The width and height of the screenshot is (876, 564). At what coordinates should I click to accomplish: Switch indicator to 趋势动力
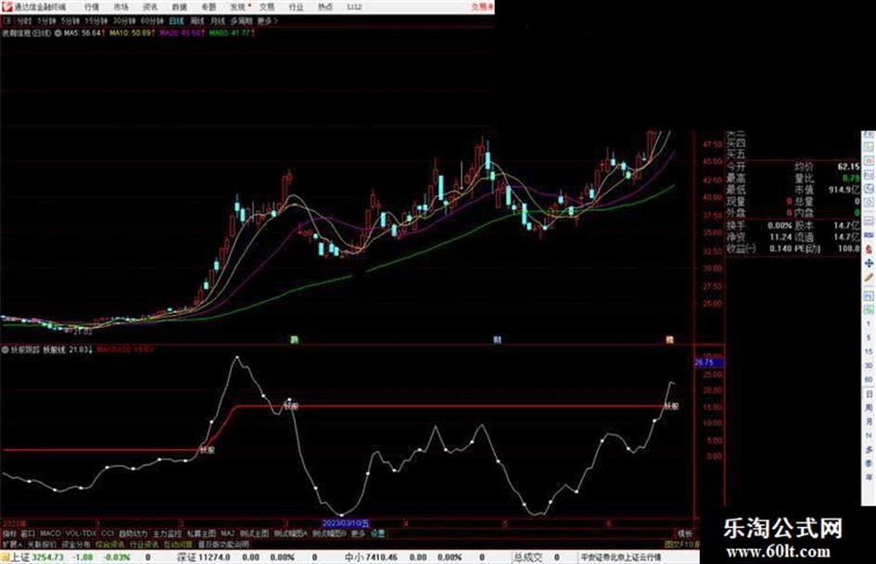[133, 533]
